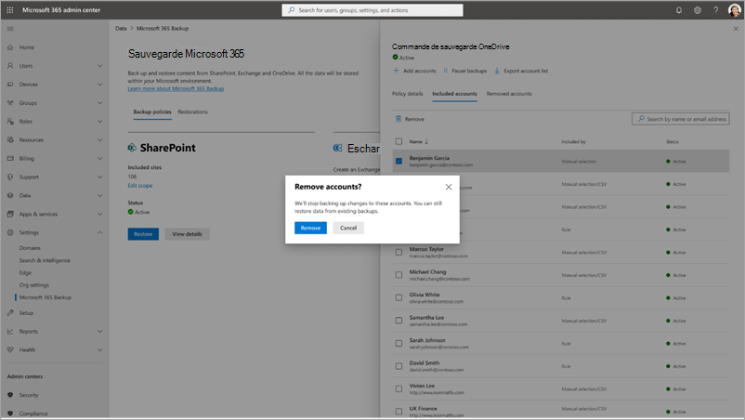
Task: Expand the Billing chevron in sidebar
Action: coord(99,159)
